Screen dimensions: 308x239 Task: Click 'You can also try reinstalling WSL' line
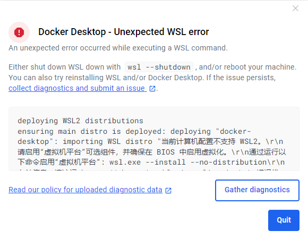pyautogui.click(x=142, y=78)
